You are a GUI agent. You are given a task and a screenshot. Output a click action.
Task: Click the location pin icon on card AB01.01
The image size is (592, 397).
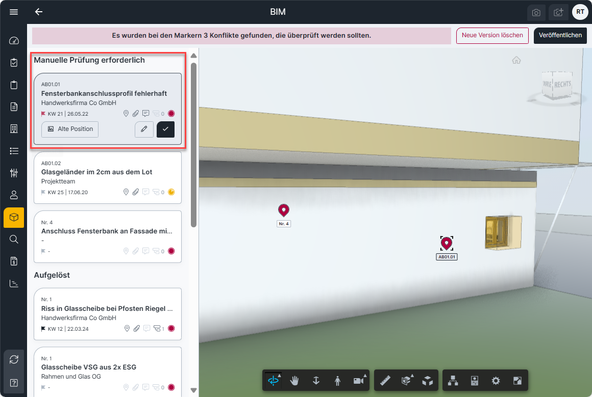point(126,114)
